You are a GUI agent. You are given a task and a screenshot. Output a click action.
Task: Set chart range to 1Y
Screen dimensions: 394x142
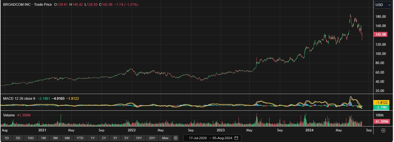[93, 138]
